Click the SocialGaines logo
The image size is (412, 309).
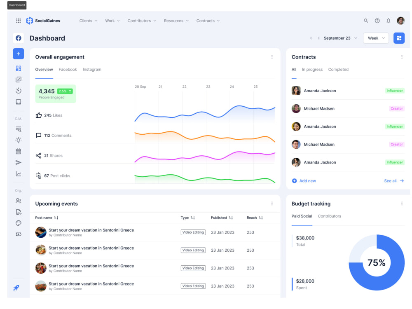click(x=43, y=21)
